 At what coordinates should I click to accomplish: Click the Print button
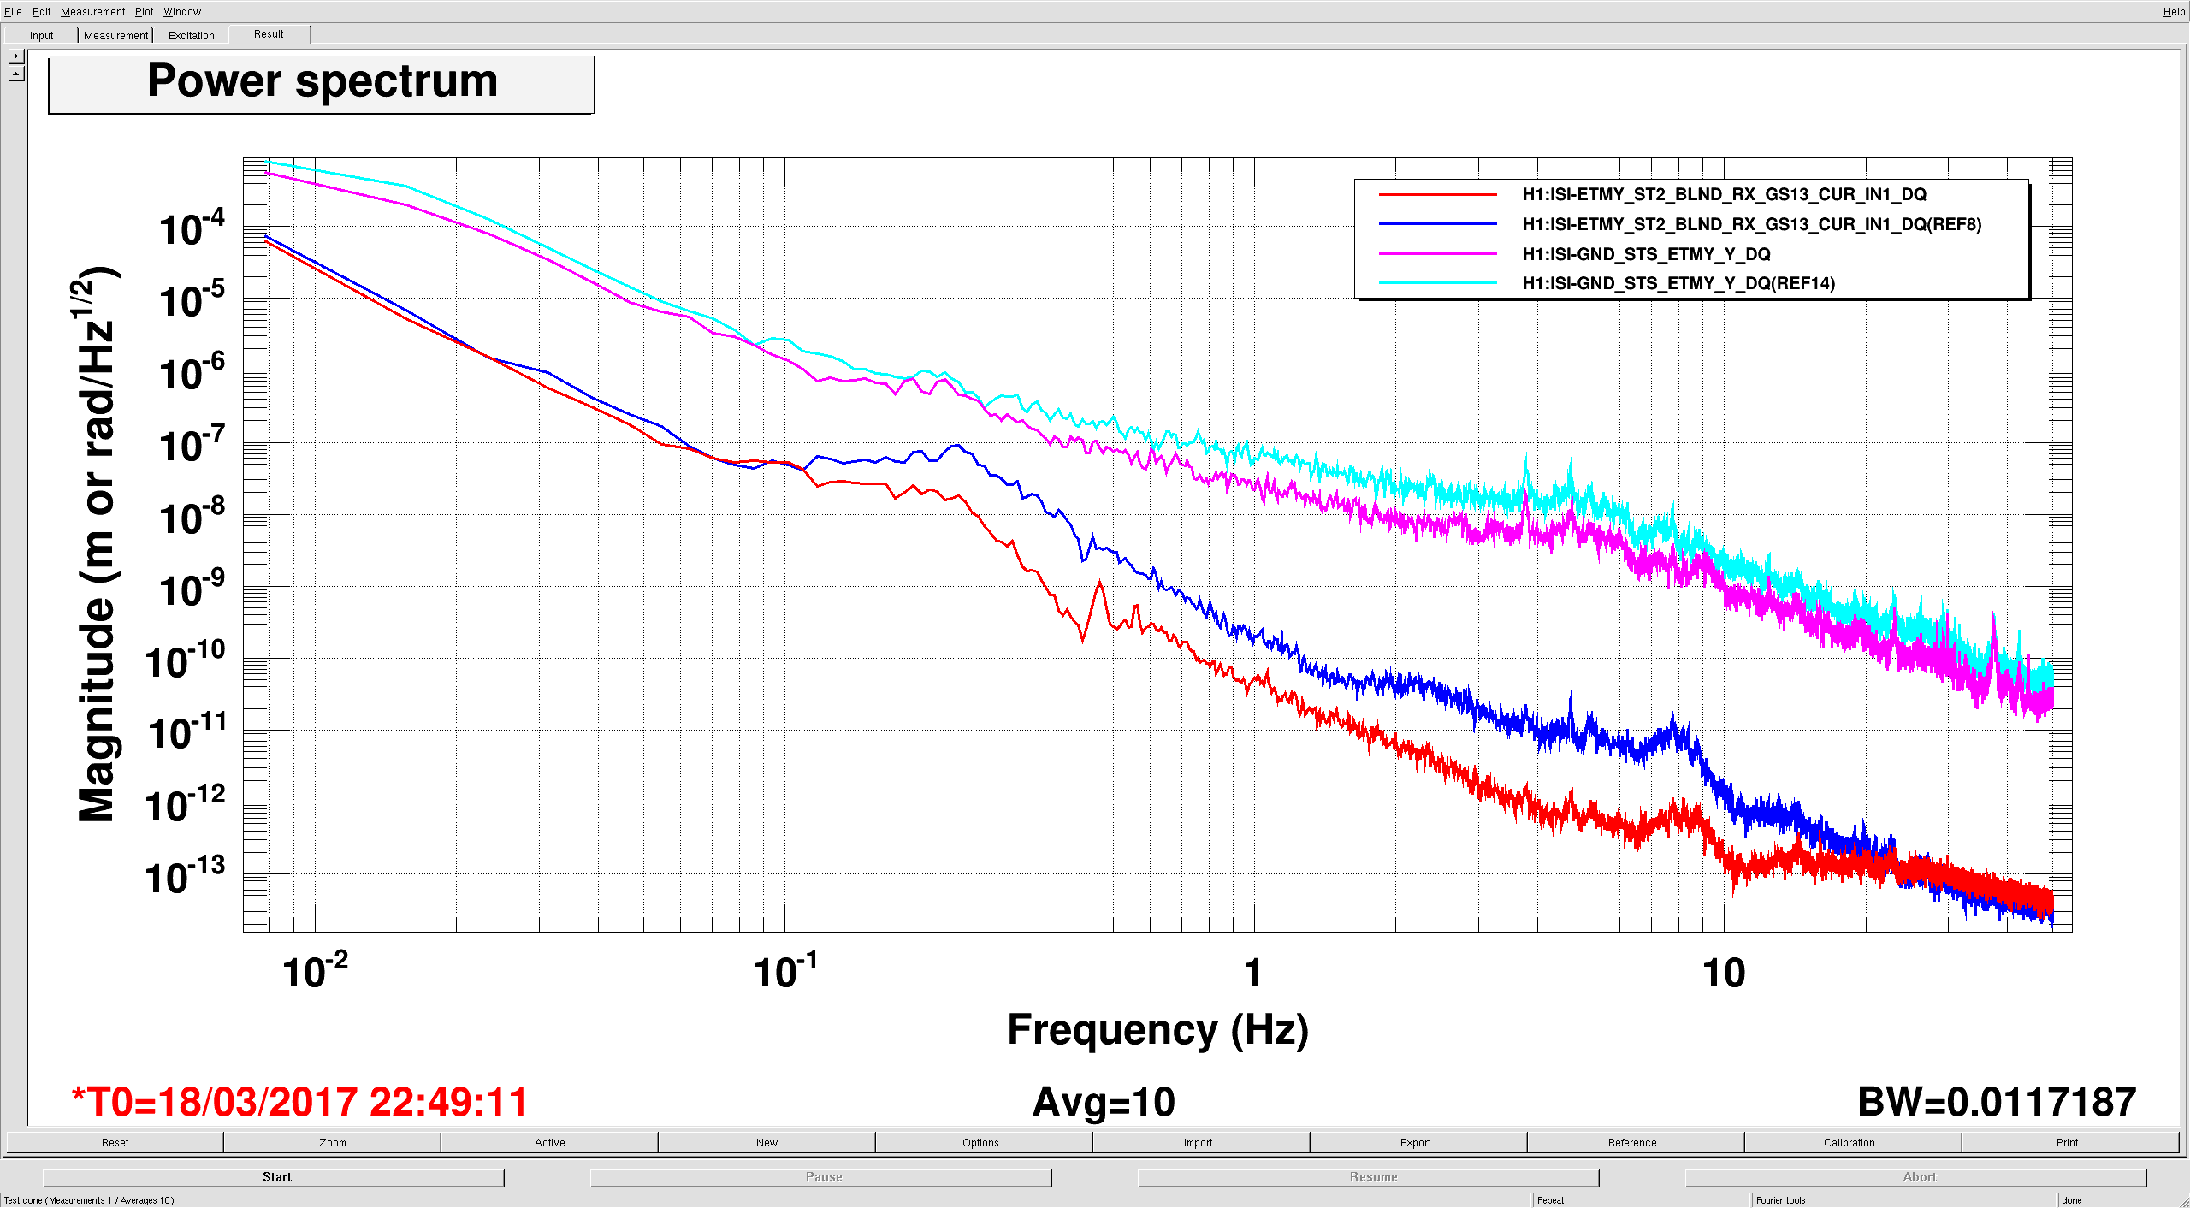point(2070,1143)
